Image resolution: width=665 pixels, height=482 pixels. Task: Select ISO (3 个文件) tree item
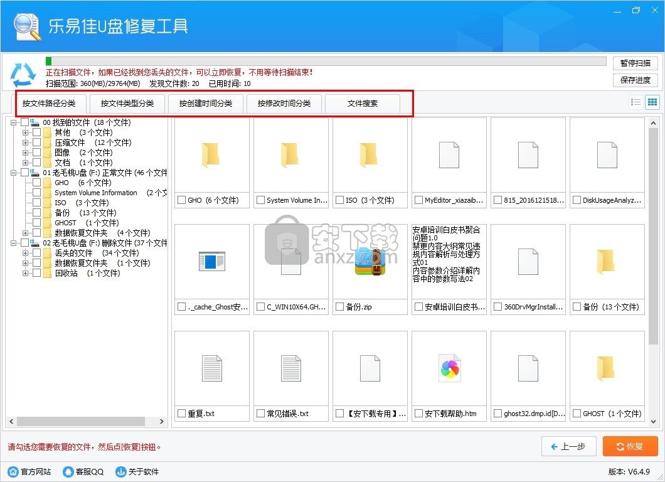click(x=82, y=203)
